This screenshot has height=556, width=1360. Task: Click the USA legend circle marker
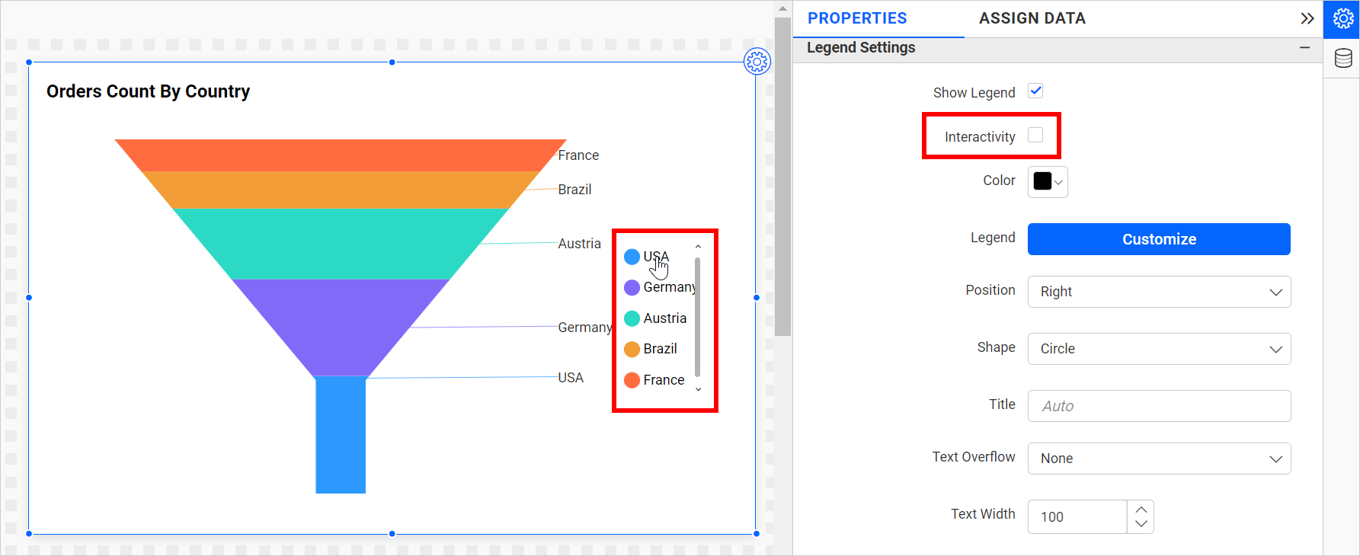[x=632, y=257]
